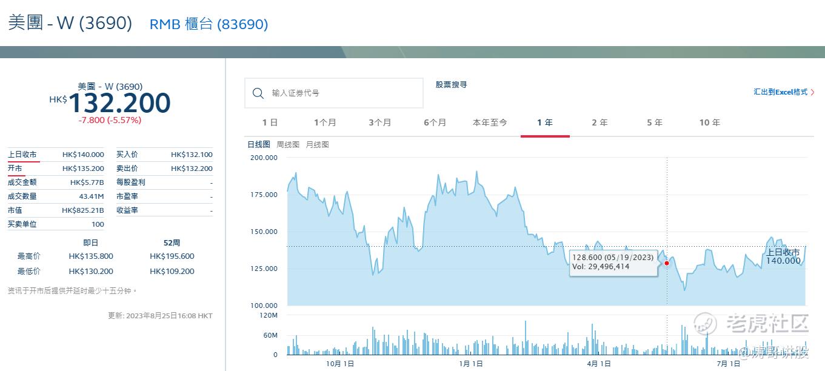Switch chart to 月线图 monthly view
The height and width of the screenshot is (371, 825).
317,145
